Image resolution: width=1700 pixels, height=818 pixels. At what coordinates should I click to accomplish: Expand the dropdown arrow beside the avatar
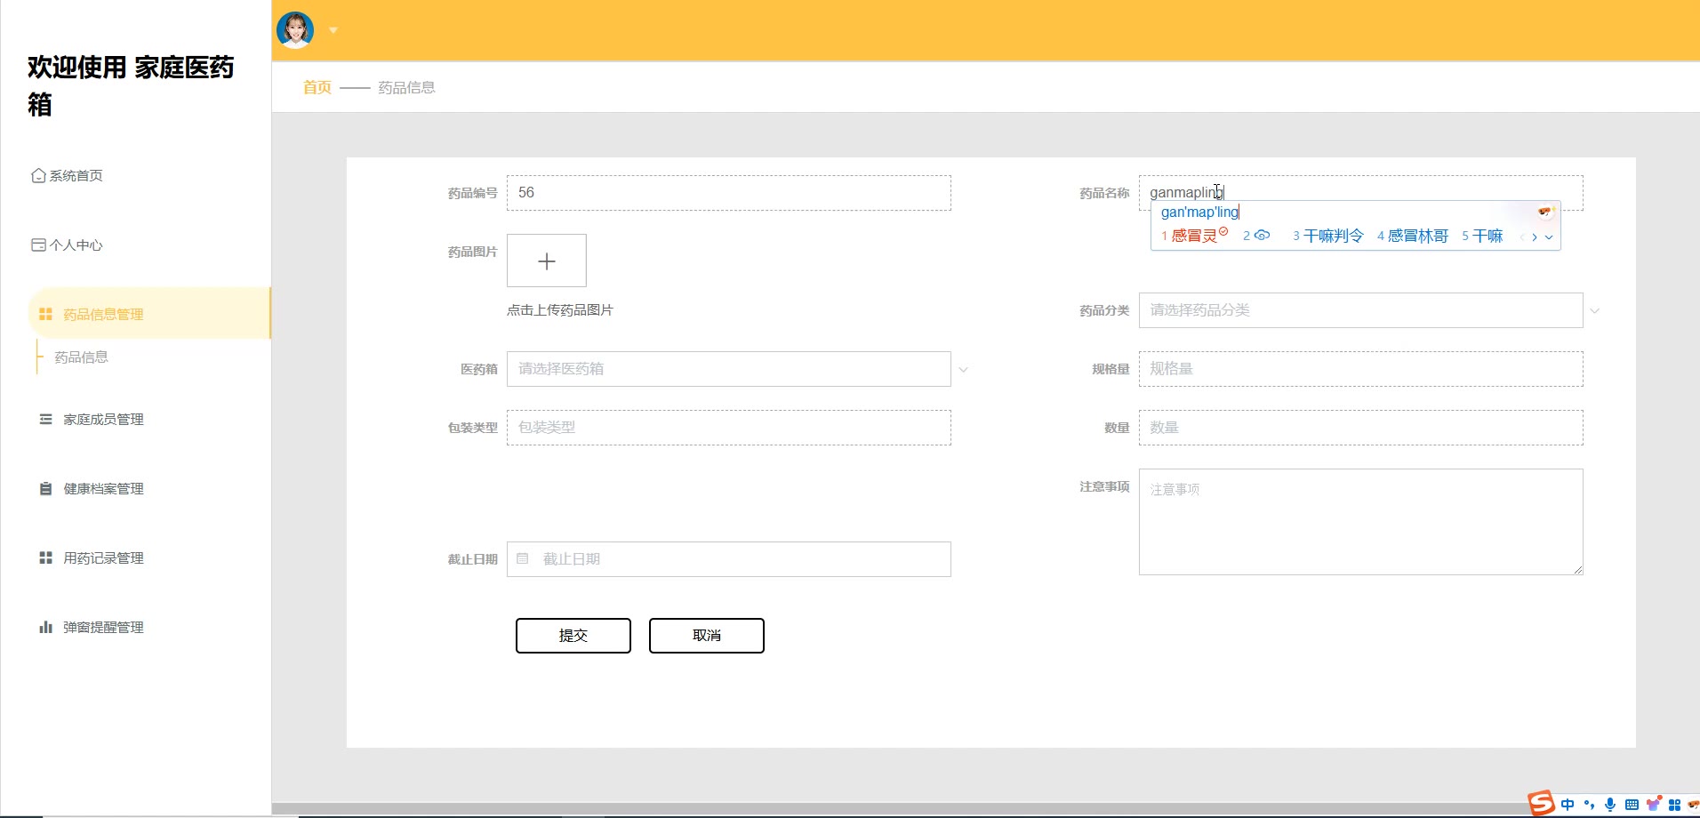[x=333, y=30]
